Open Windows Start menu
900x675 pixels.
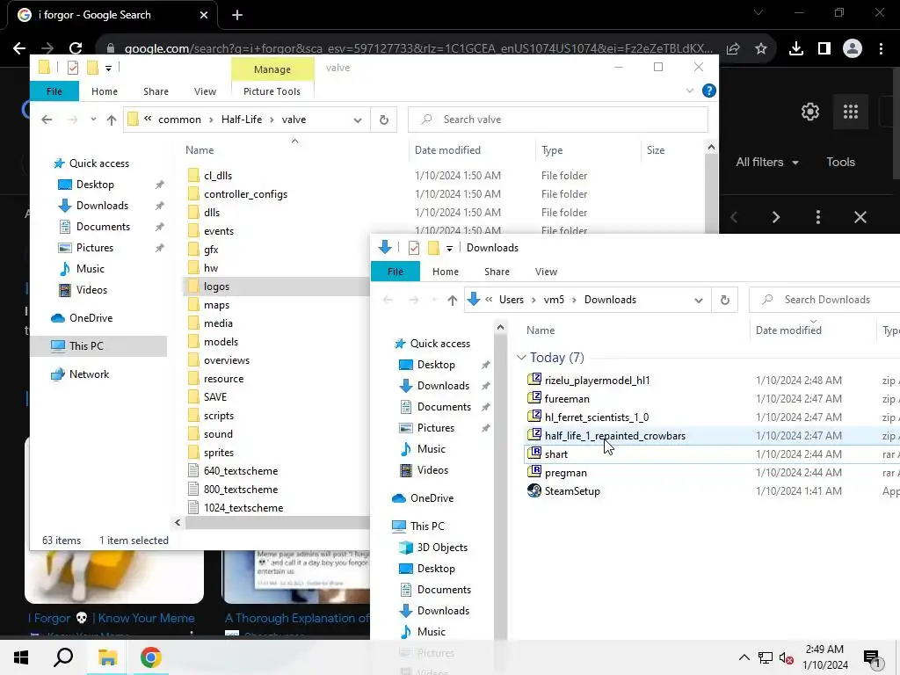21,657
